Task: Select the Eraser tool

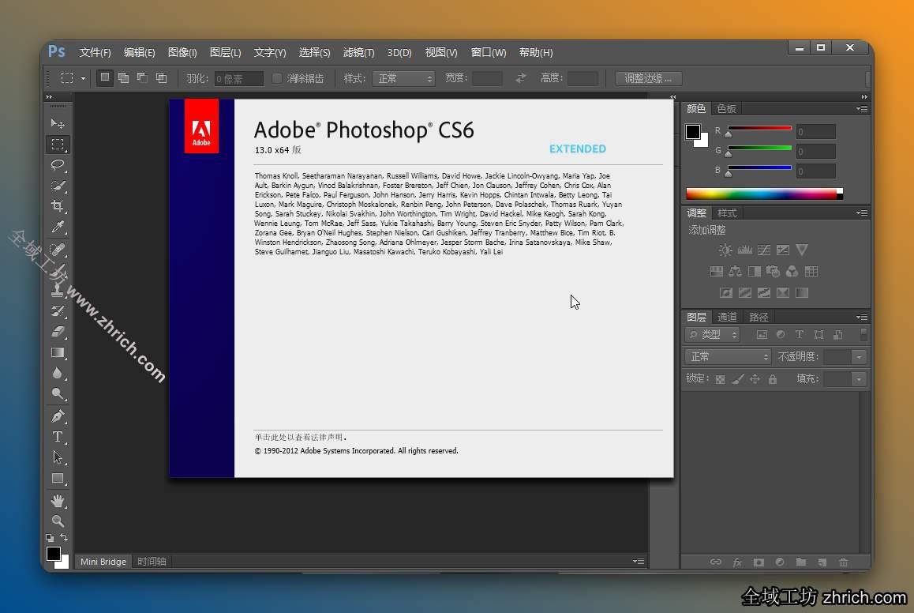Action: click(x=58, y=331)
